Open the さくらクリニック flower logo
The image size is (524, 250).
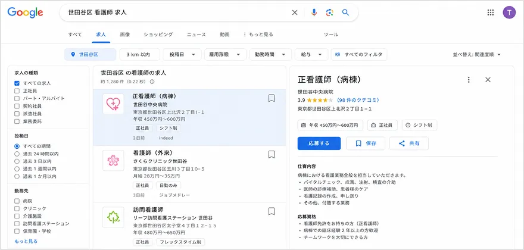113,161
